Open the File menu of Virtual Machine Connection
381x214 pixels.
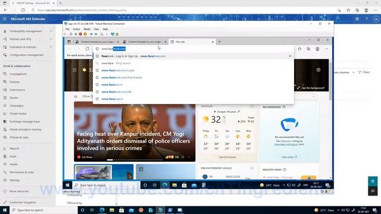67,29
